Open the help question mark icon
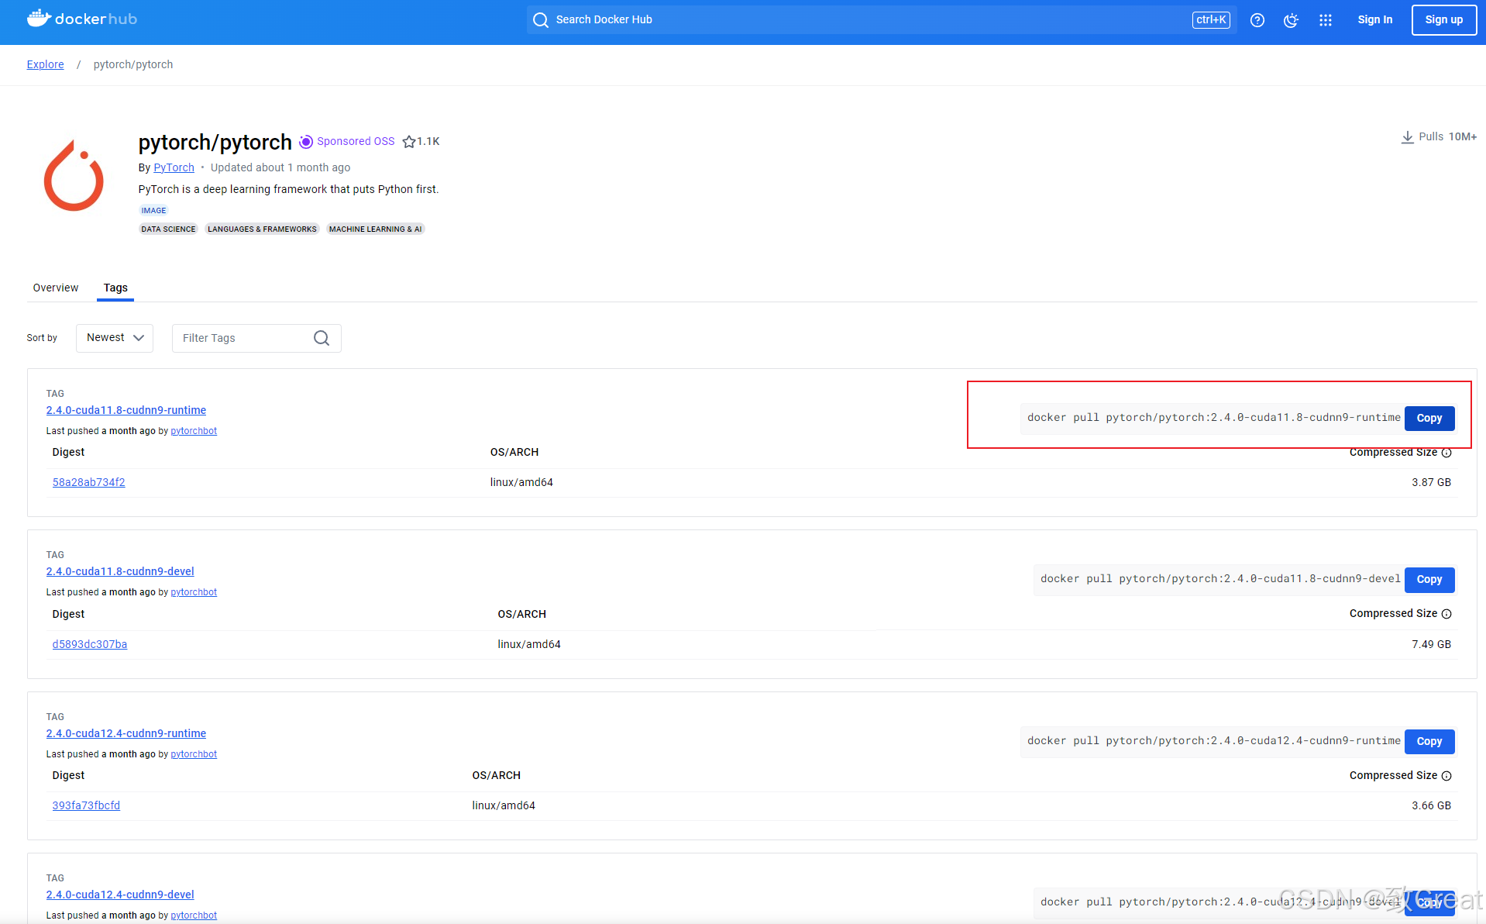The width and height of the screenshot is (1486, 924). coord(1257,20)
